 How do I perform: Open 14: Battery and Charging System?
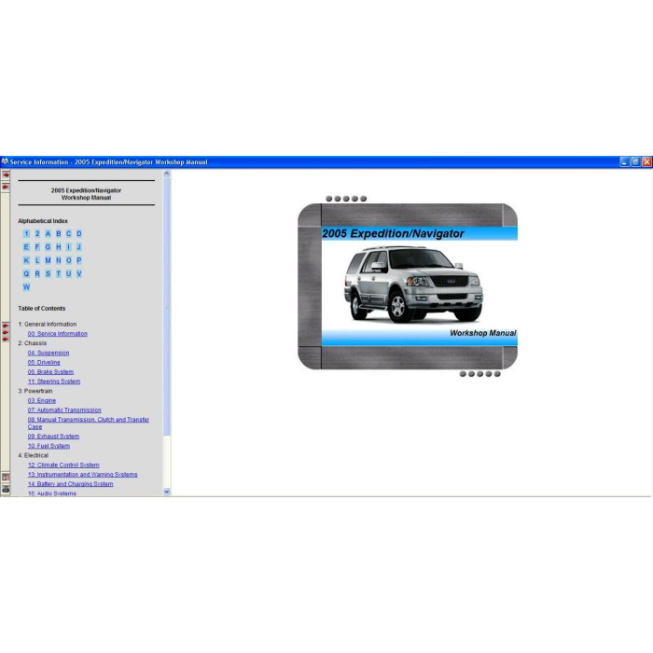[x=70, y=484]
